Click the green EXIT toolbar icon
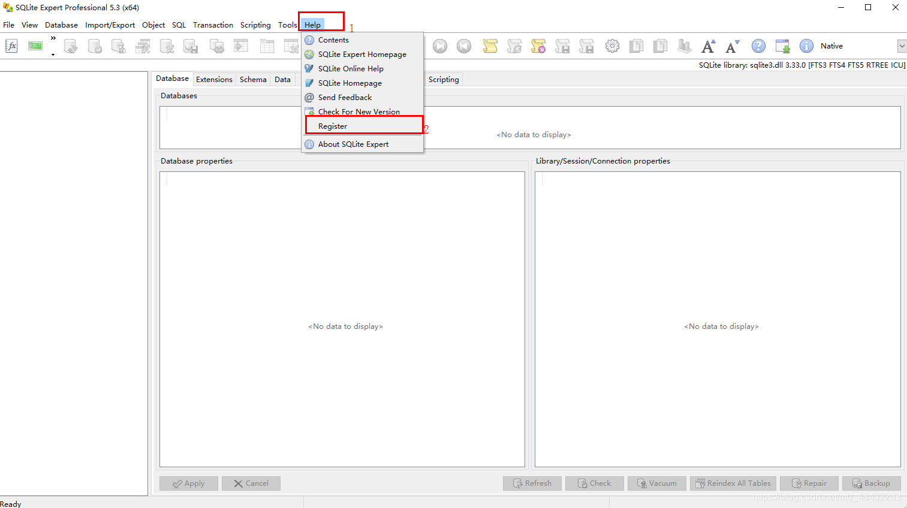 tap(35, 46)
